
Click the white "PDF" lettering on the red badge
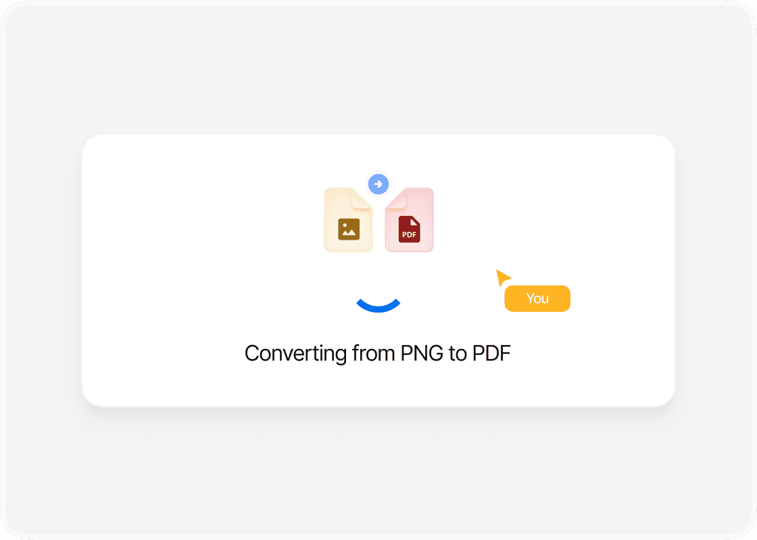point(410,235)
